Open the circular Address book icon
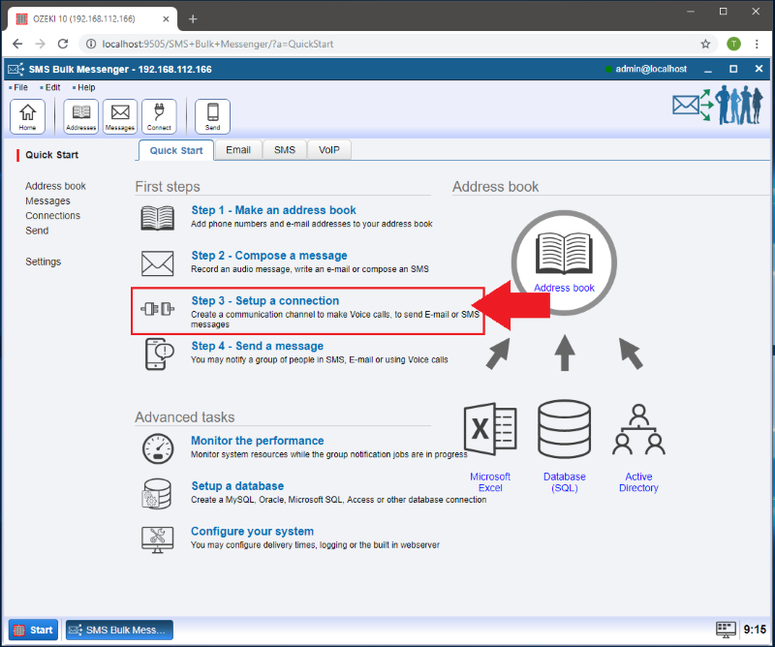775x647 pixels. pos(564,262)
